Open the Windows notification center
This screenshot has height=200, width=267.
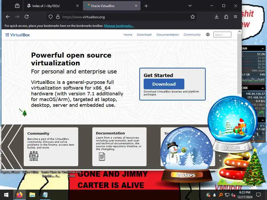coord(258,195)
